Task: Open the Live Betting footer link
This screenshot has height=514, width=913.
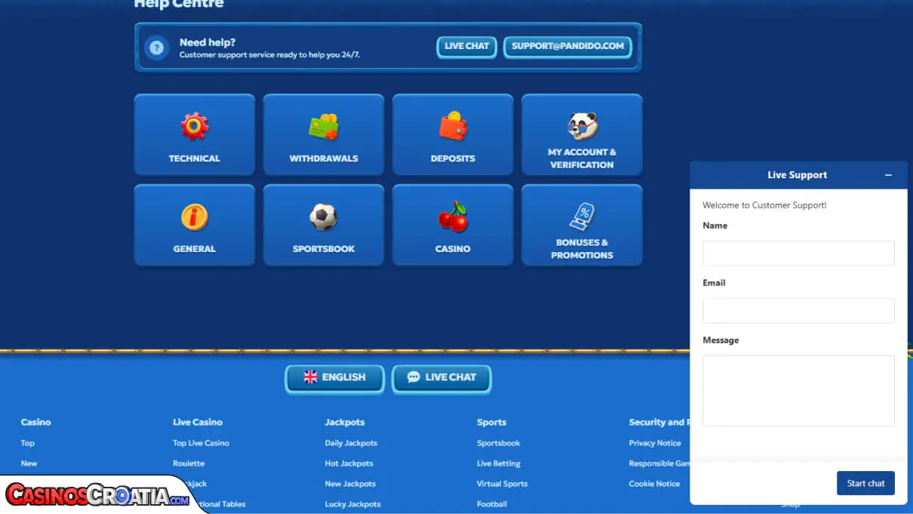Action: 499,463
